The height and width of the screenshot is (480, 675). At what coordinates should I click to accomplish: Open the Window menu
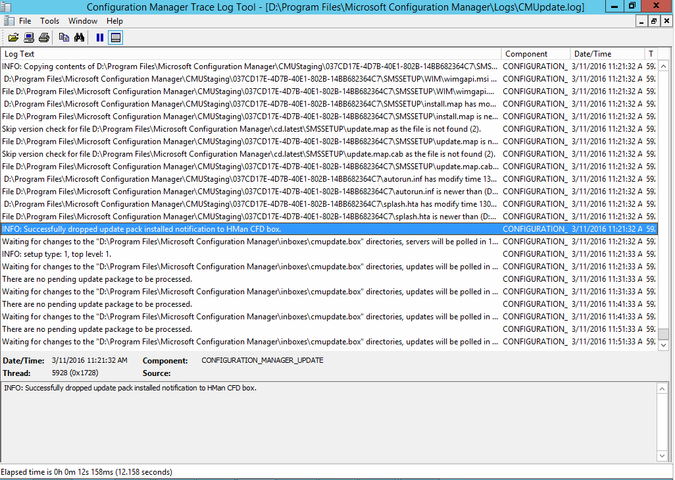pos(83,20)
